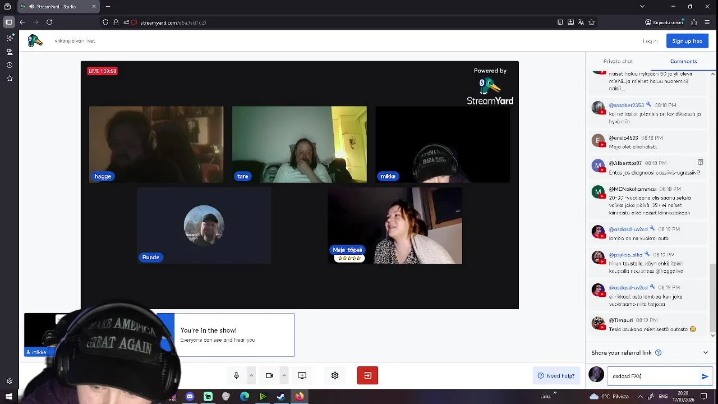The width and height of the screenshot is (718, 404).
Task: Switch to the Comments tab
Action: click(x=683, y=61)
